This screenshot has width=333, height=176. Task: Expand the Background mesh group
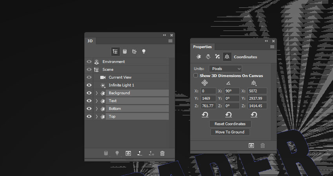coord(97,93)
